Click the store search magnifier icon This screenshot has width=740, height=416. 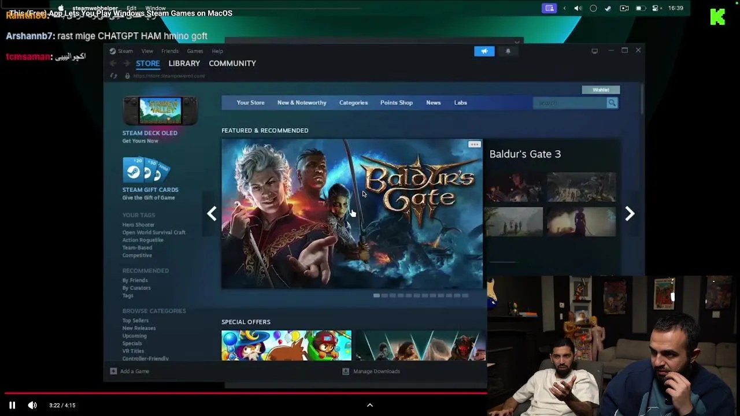point(612,103)
